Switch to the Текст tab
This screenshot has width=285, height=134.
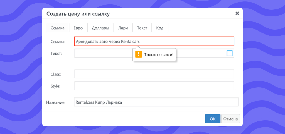(x=142, y=28)
